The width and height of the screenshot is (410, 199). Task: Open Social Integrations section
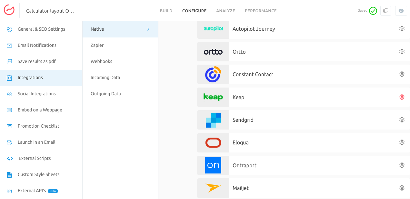coord(41,94)
